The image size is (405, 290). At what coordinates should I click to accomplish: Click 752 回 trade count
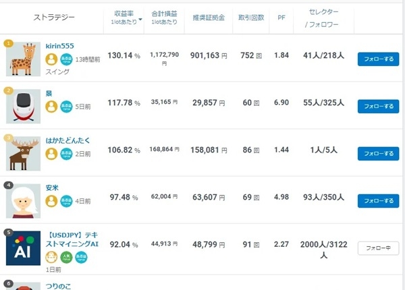[251, 55]
